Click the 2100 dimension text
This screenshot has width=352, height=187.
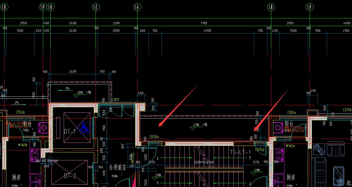point(346,31)
